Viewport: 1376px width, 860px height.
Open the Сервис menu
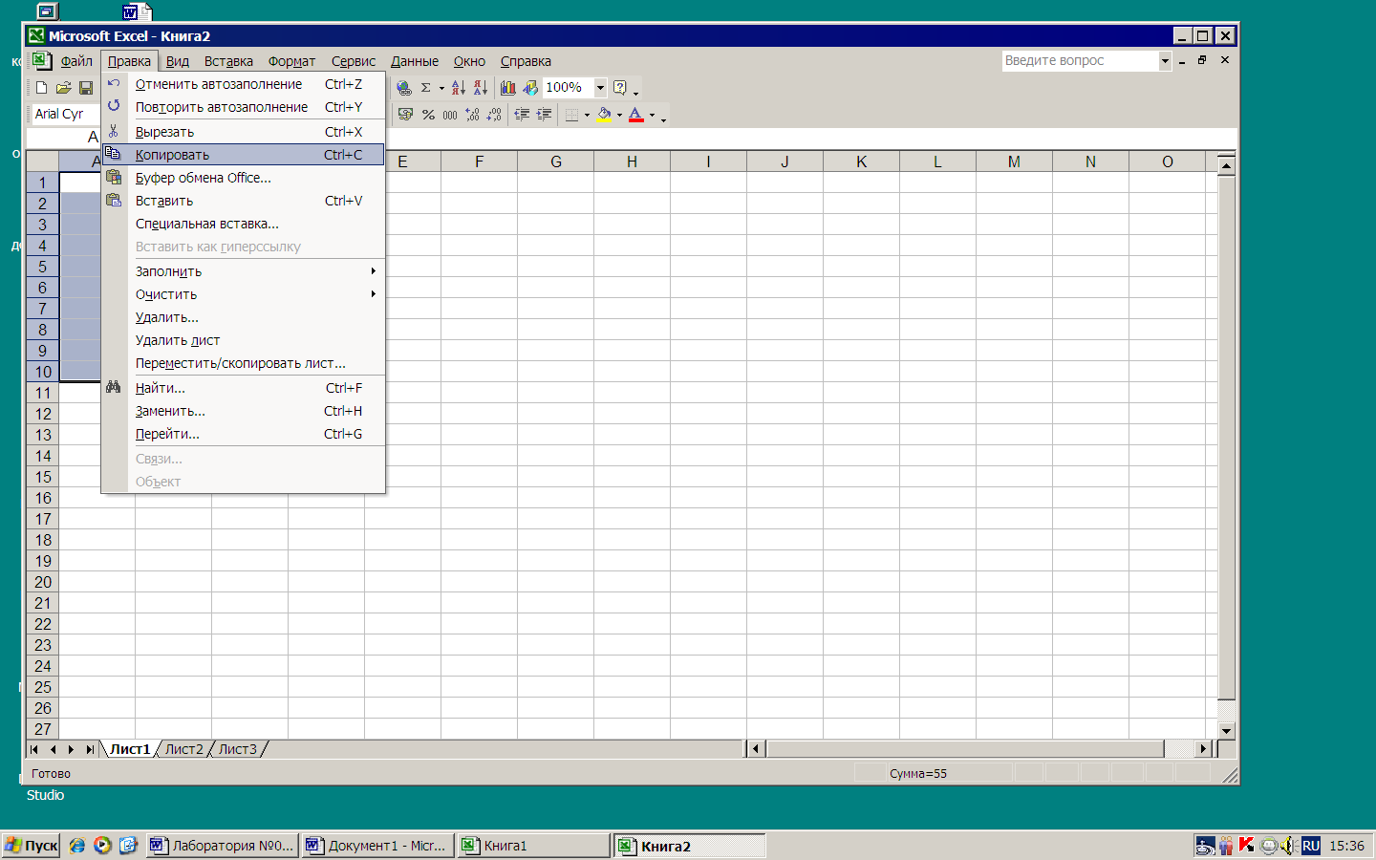coord(354,61)
